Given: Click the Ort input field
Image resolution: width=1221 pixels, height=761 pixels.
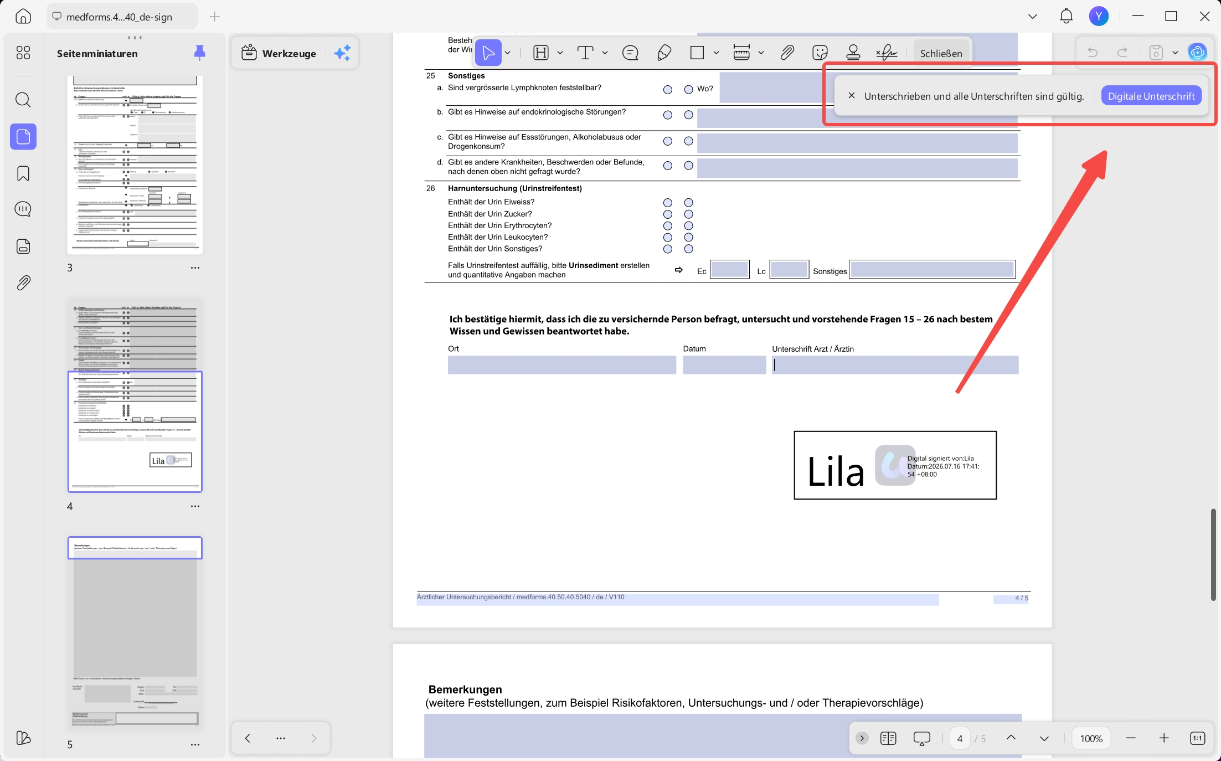Looking at the screenshot, I should point(561,365).
